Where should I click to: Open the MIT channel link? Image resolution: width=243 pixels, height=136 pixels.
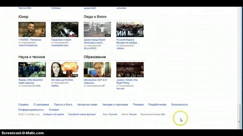(103, 86)
